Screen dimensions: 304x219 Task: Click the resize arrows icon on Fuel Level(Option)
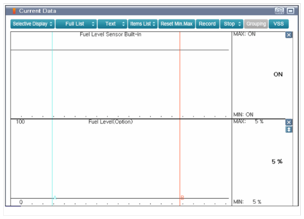[289, 129]
